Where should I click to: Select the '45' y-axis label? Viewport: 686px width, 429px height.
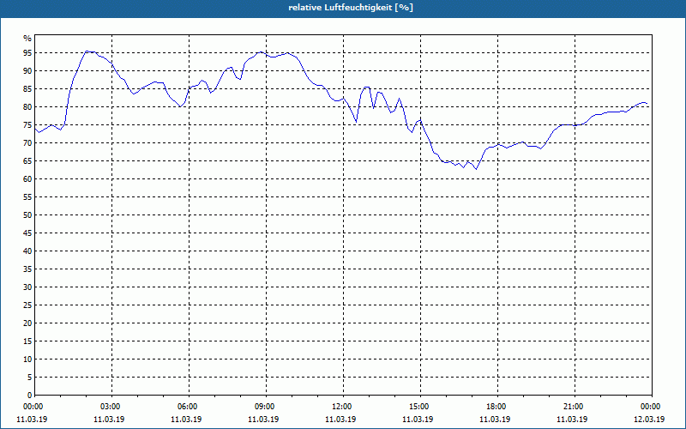[x=27, y=233]
